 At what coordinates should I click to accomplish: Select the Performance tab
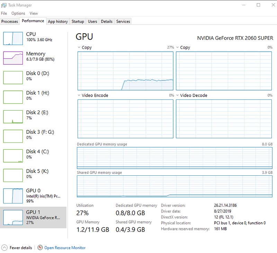point(33,21)
